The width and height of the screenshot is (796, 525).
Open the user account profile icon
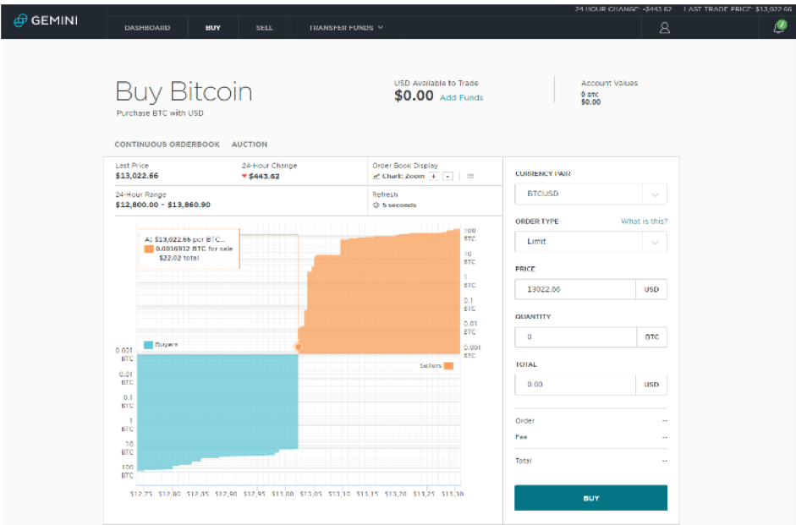(665, 28)
